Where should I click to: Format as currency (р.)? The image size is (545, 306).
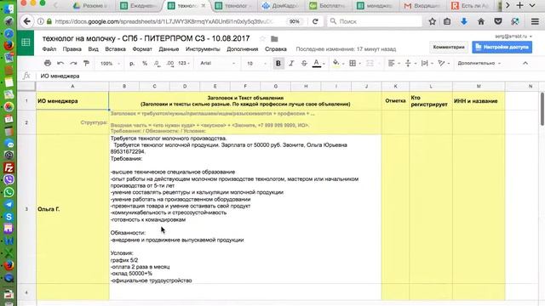[132, 63]
